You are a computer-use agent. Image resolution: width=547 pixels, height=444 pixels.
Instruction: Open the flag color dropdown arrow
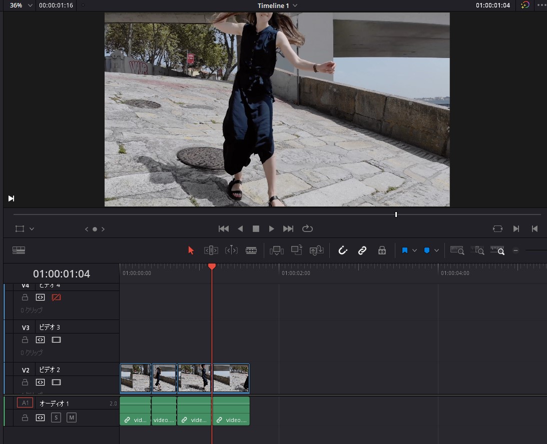click(x=414, y=250)
